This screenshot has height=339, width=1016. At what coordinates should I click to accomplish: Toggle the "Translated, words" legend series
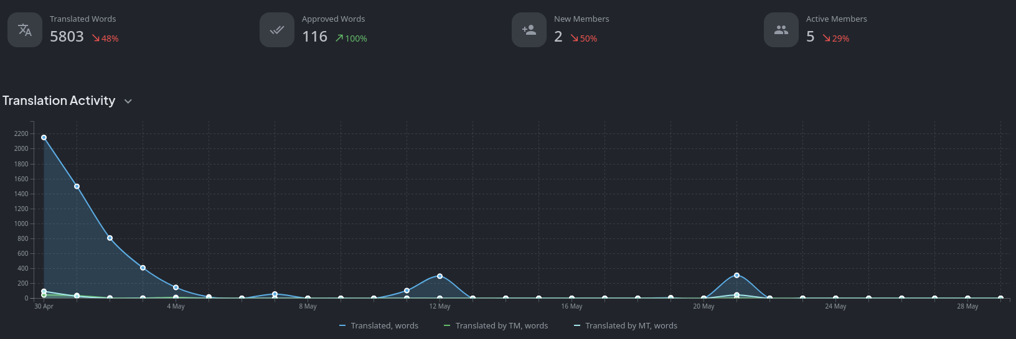[x=384, y=326]
